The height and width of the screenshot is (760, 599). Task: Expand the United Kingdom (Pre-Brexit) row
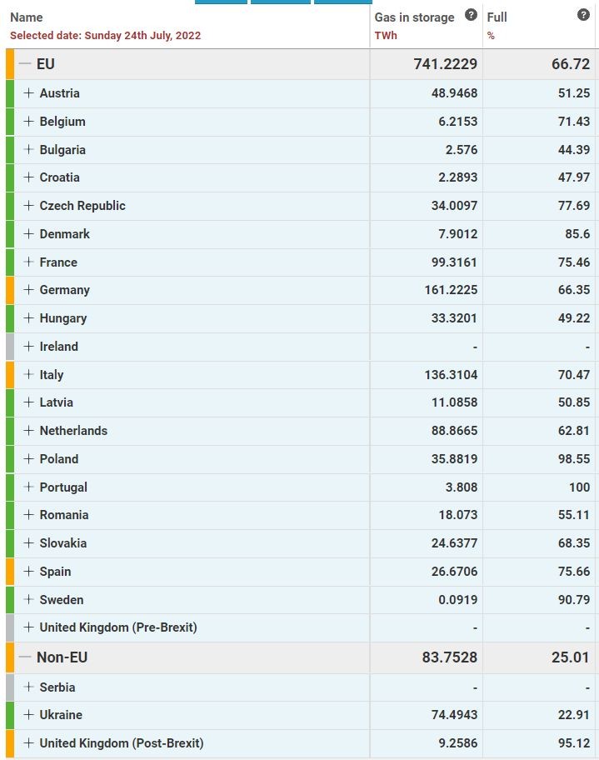coord(28,627)
